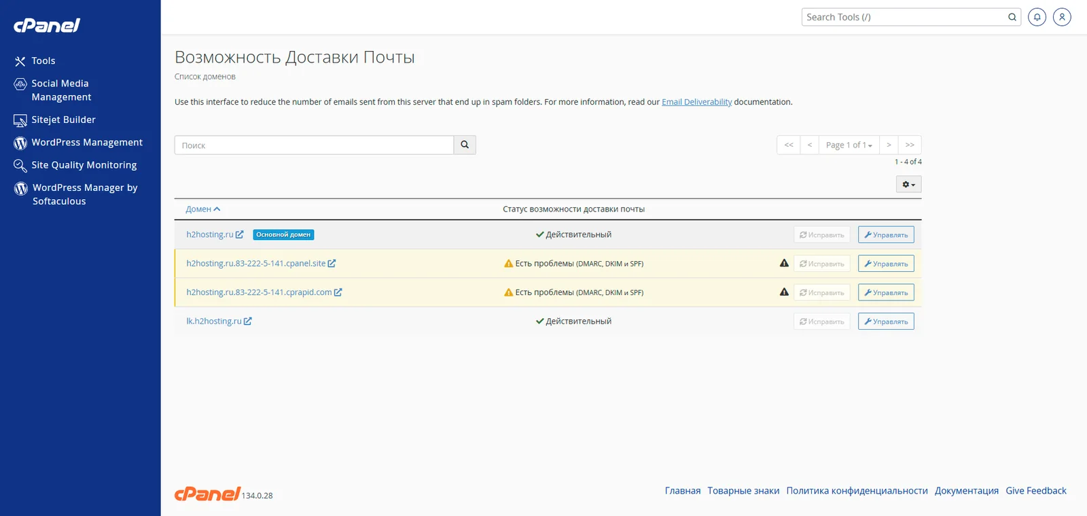Click external link icon beside cprapid.com domain
1087x516 pixels.
point(338,292)
